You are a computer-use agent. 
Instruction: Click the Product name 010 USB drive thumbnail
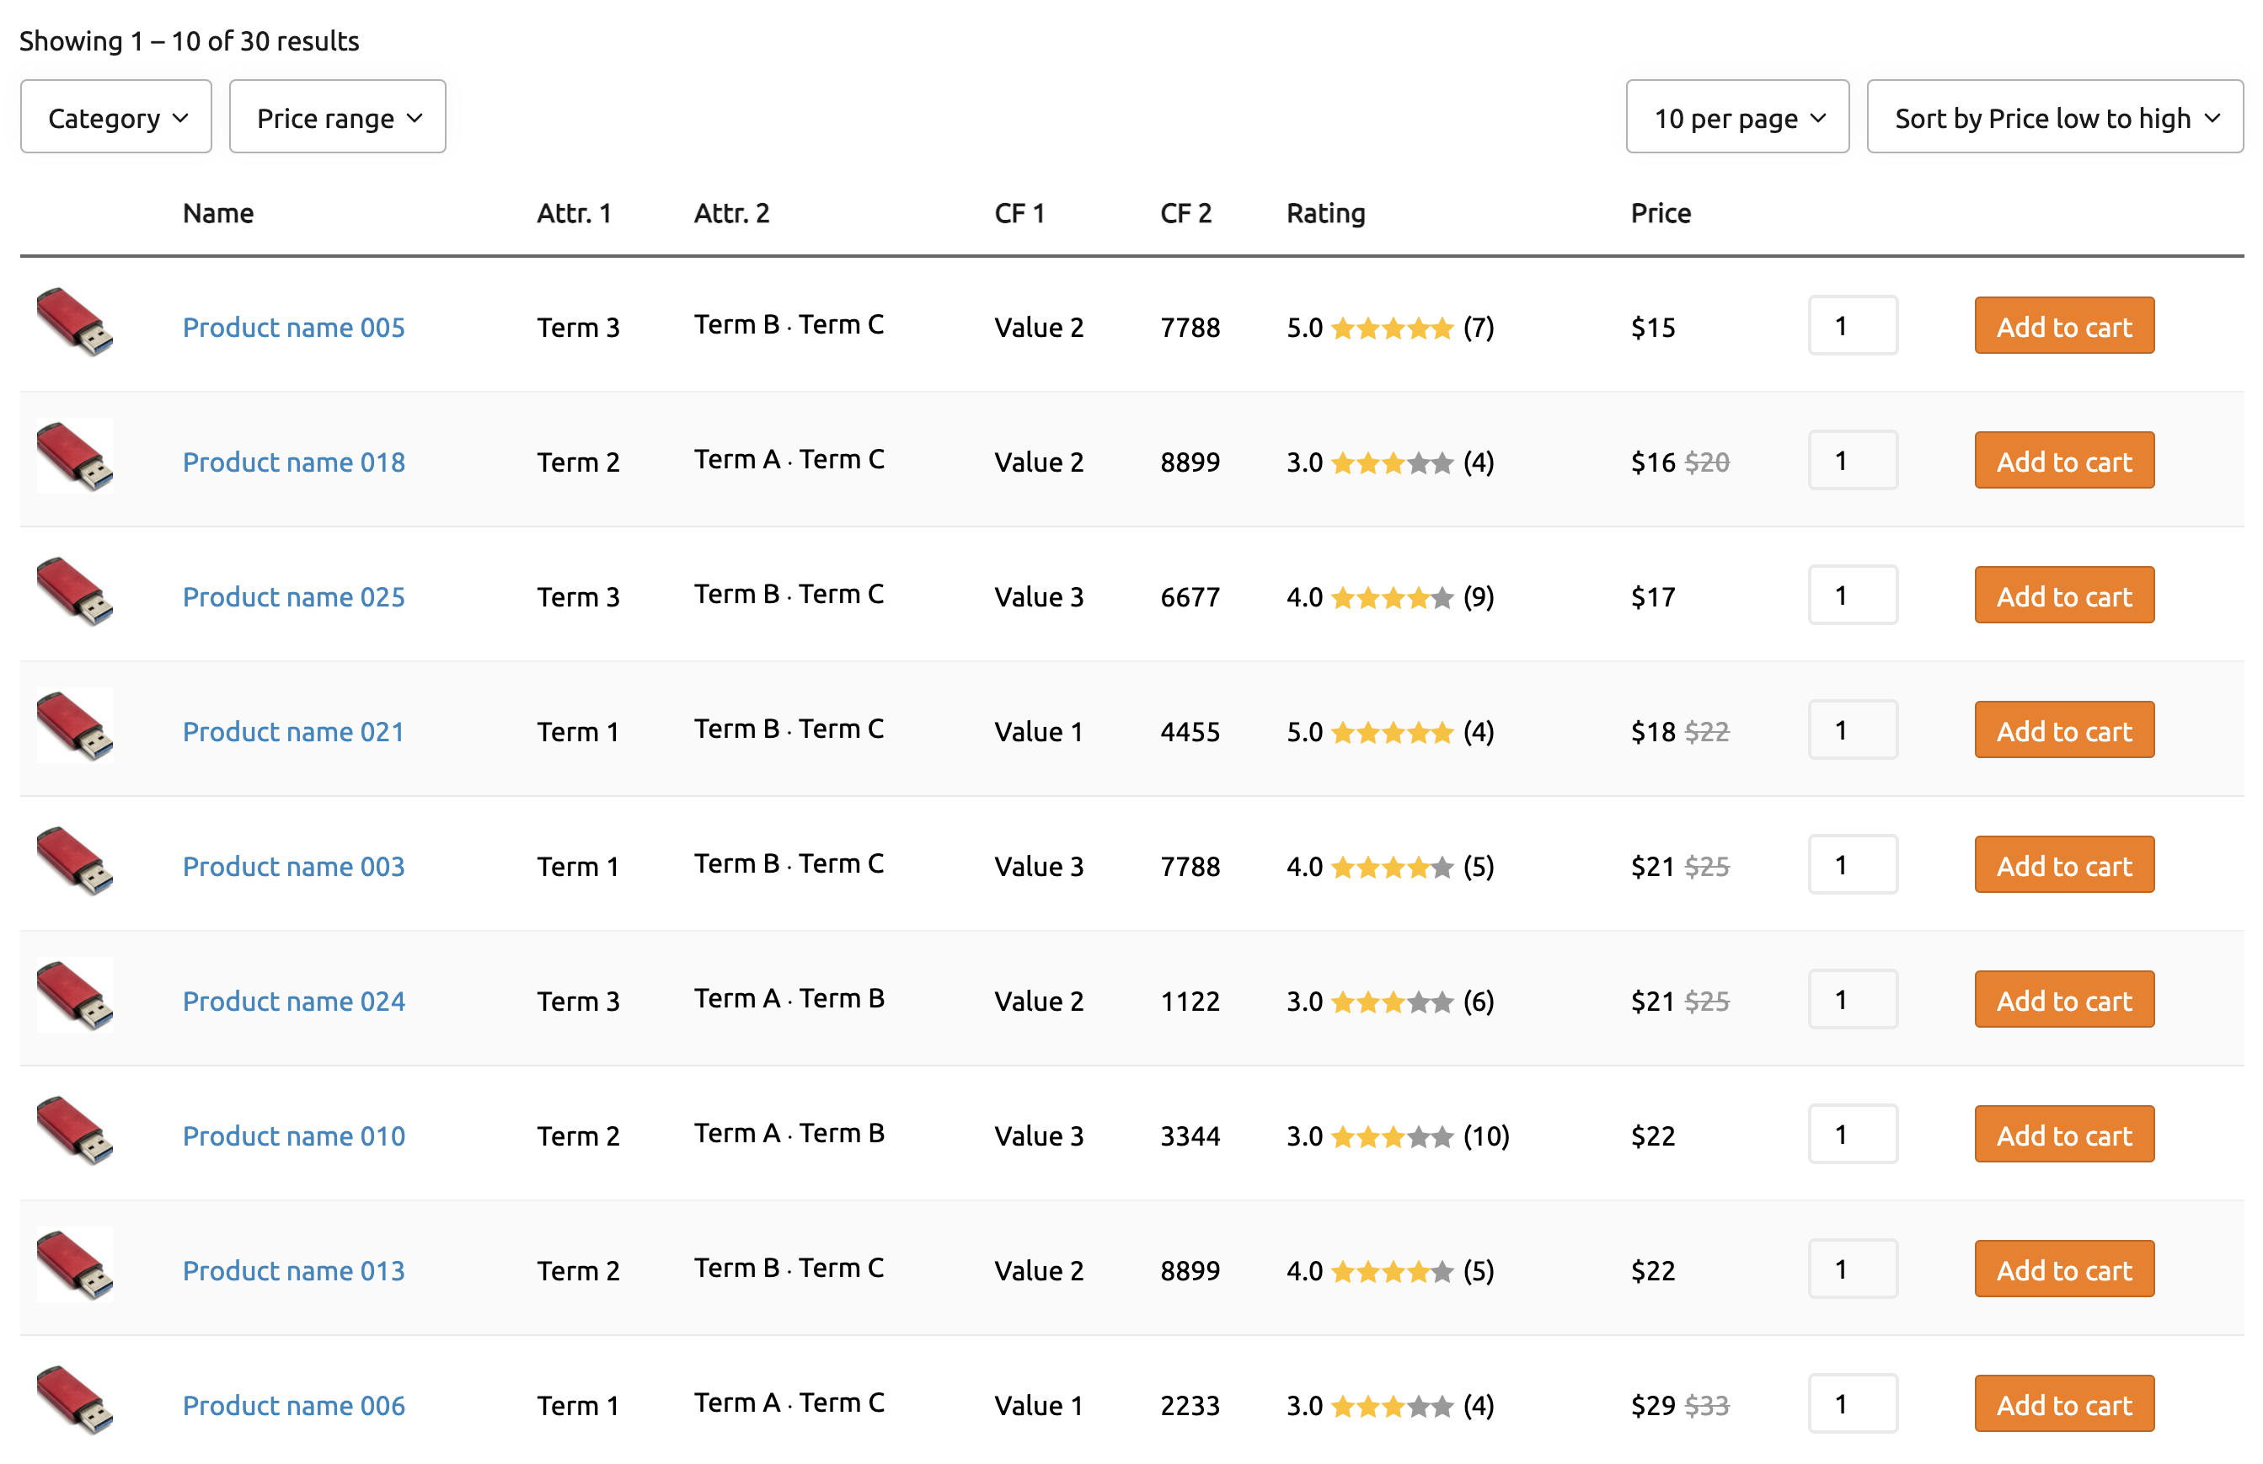(x=74, y=1130)
